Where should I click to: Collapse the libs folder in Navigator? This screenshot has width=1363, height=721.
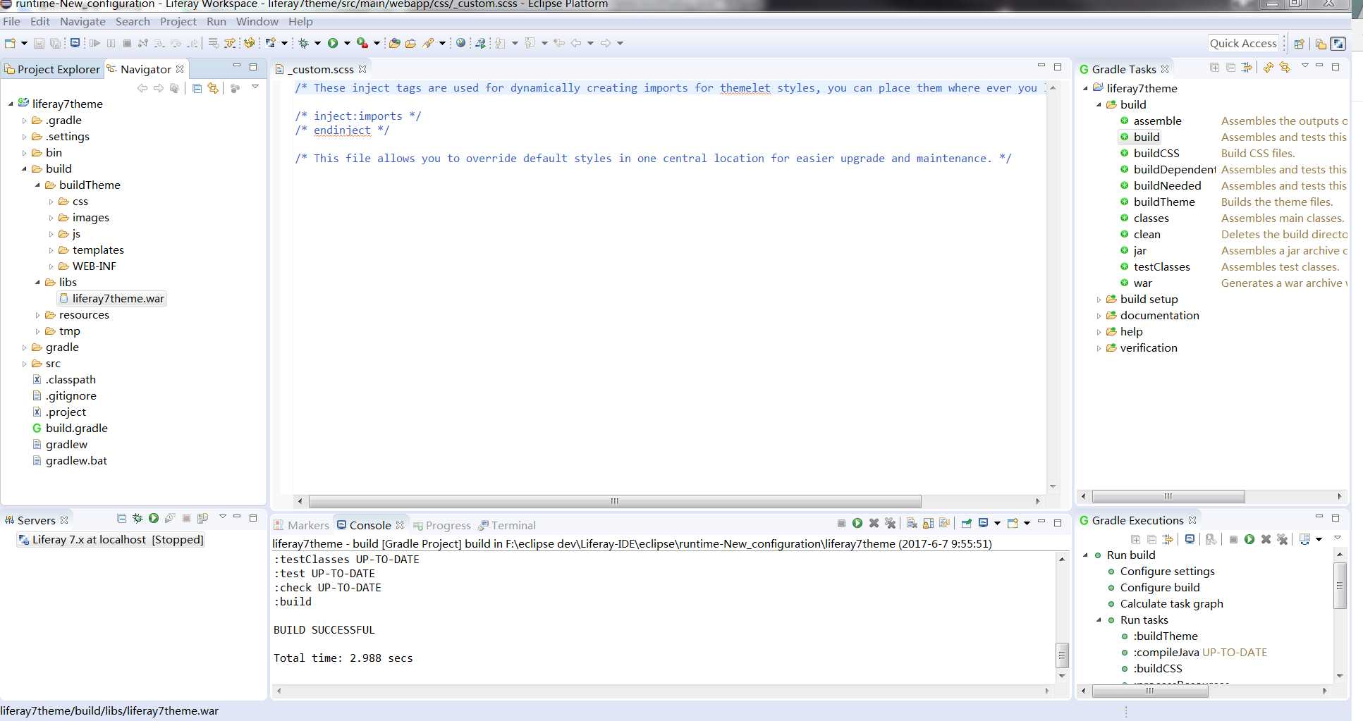click(37, 283)
